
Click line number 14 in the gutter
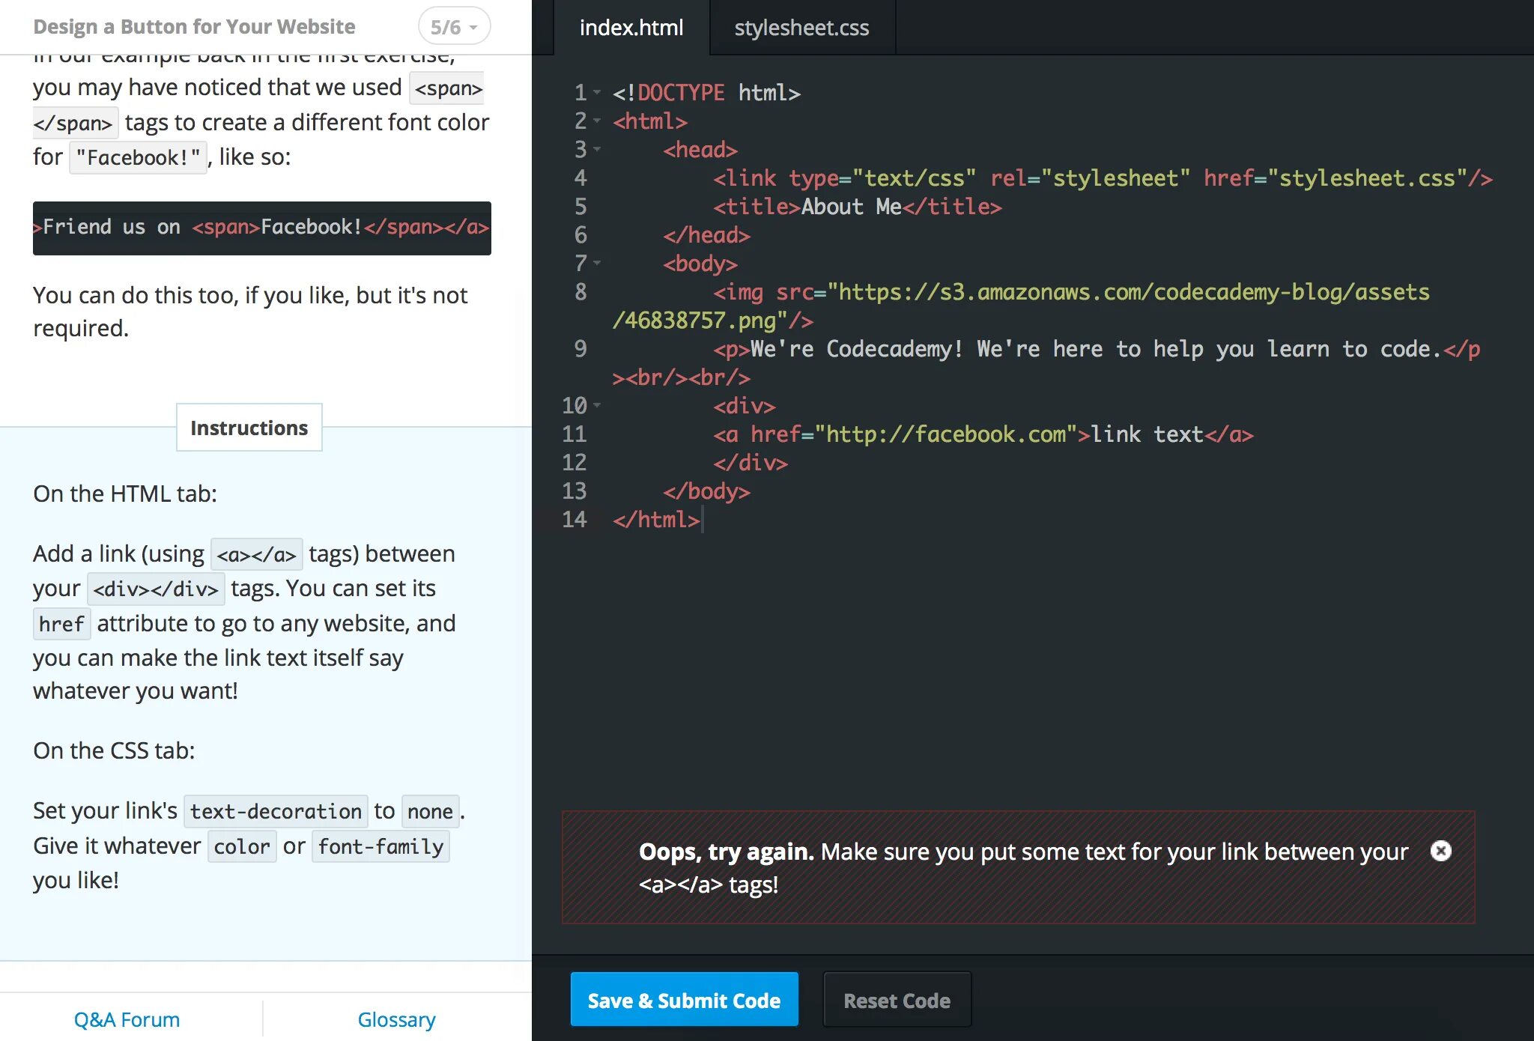click(575, 519)
